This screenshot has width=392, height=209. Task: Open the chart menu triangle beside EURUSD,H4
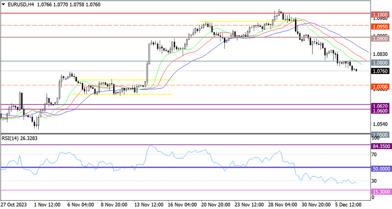click(x=3, y=4)
